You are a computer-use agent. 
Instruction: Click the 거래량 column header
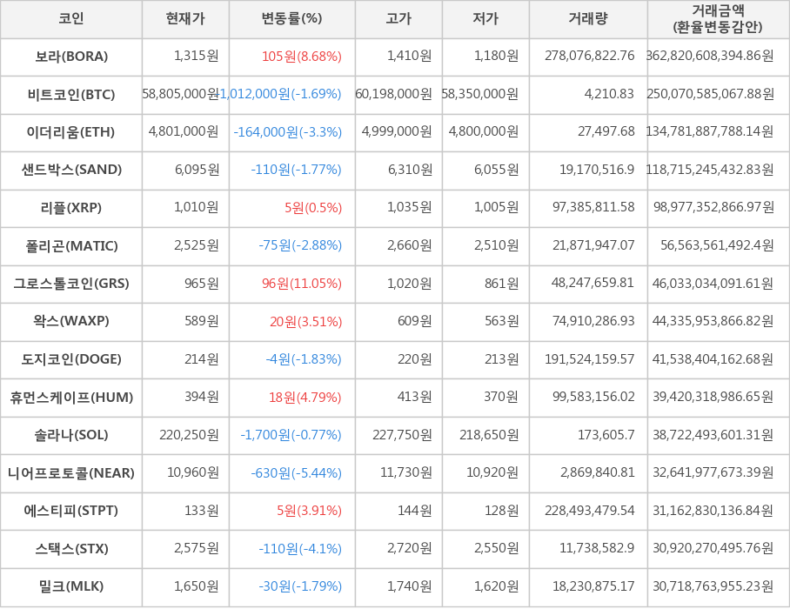pos(588,19)
